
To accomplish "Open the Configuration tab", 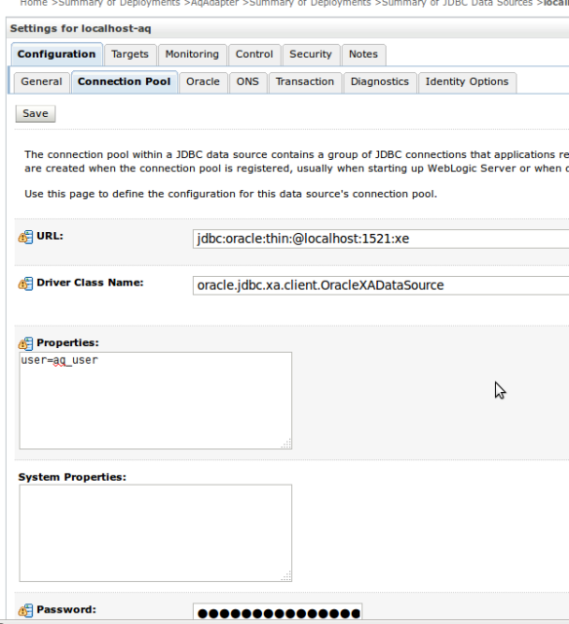I will pyautogui.click(x=57, y=55).
